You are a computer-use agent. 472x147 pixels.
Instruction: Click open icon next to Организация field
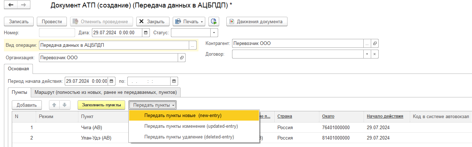click(182, 57)
